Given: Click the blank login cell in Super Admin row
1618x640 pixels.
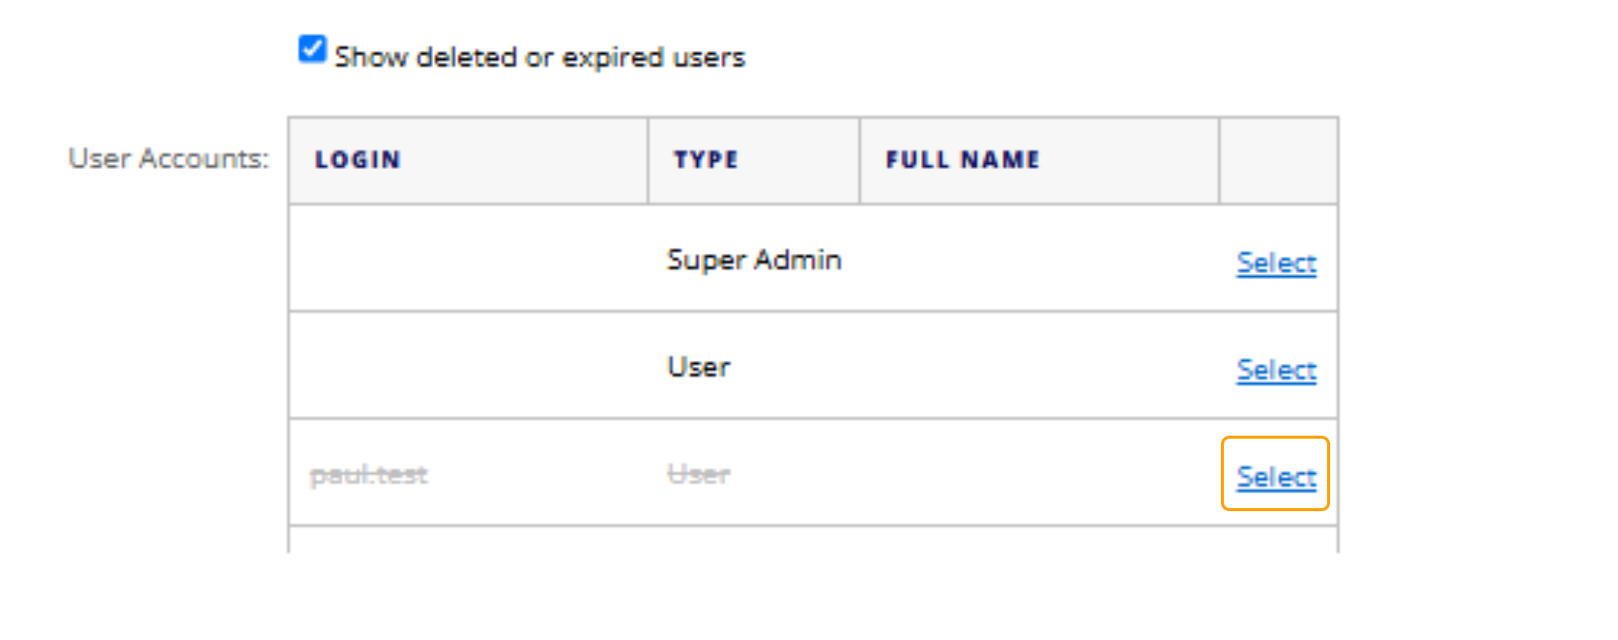Looking at the screenshot, I should [x=468, y=259].
